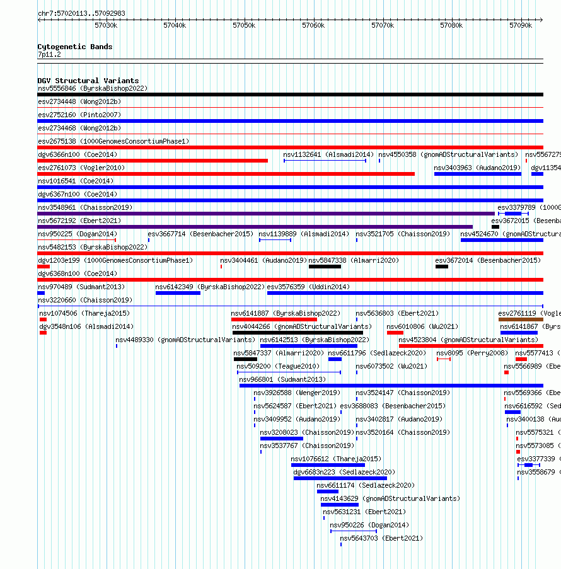This screenshot has height=569, width=561.
Task: Click nsv3521705 (Chaisson2019) label
Action: 403,234
